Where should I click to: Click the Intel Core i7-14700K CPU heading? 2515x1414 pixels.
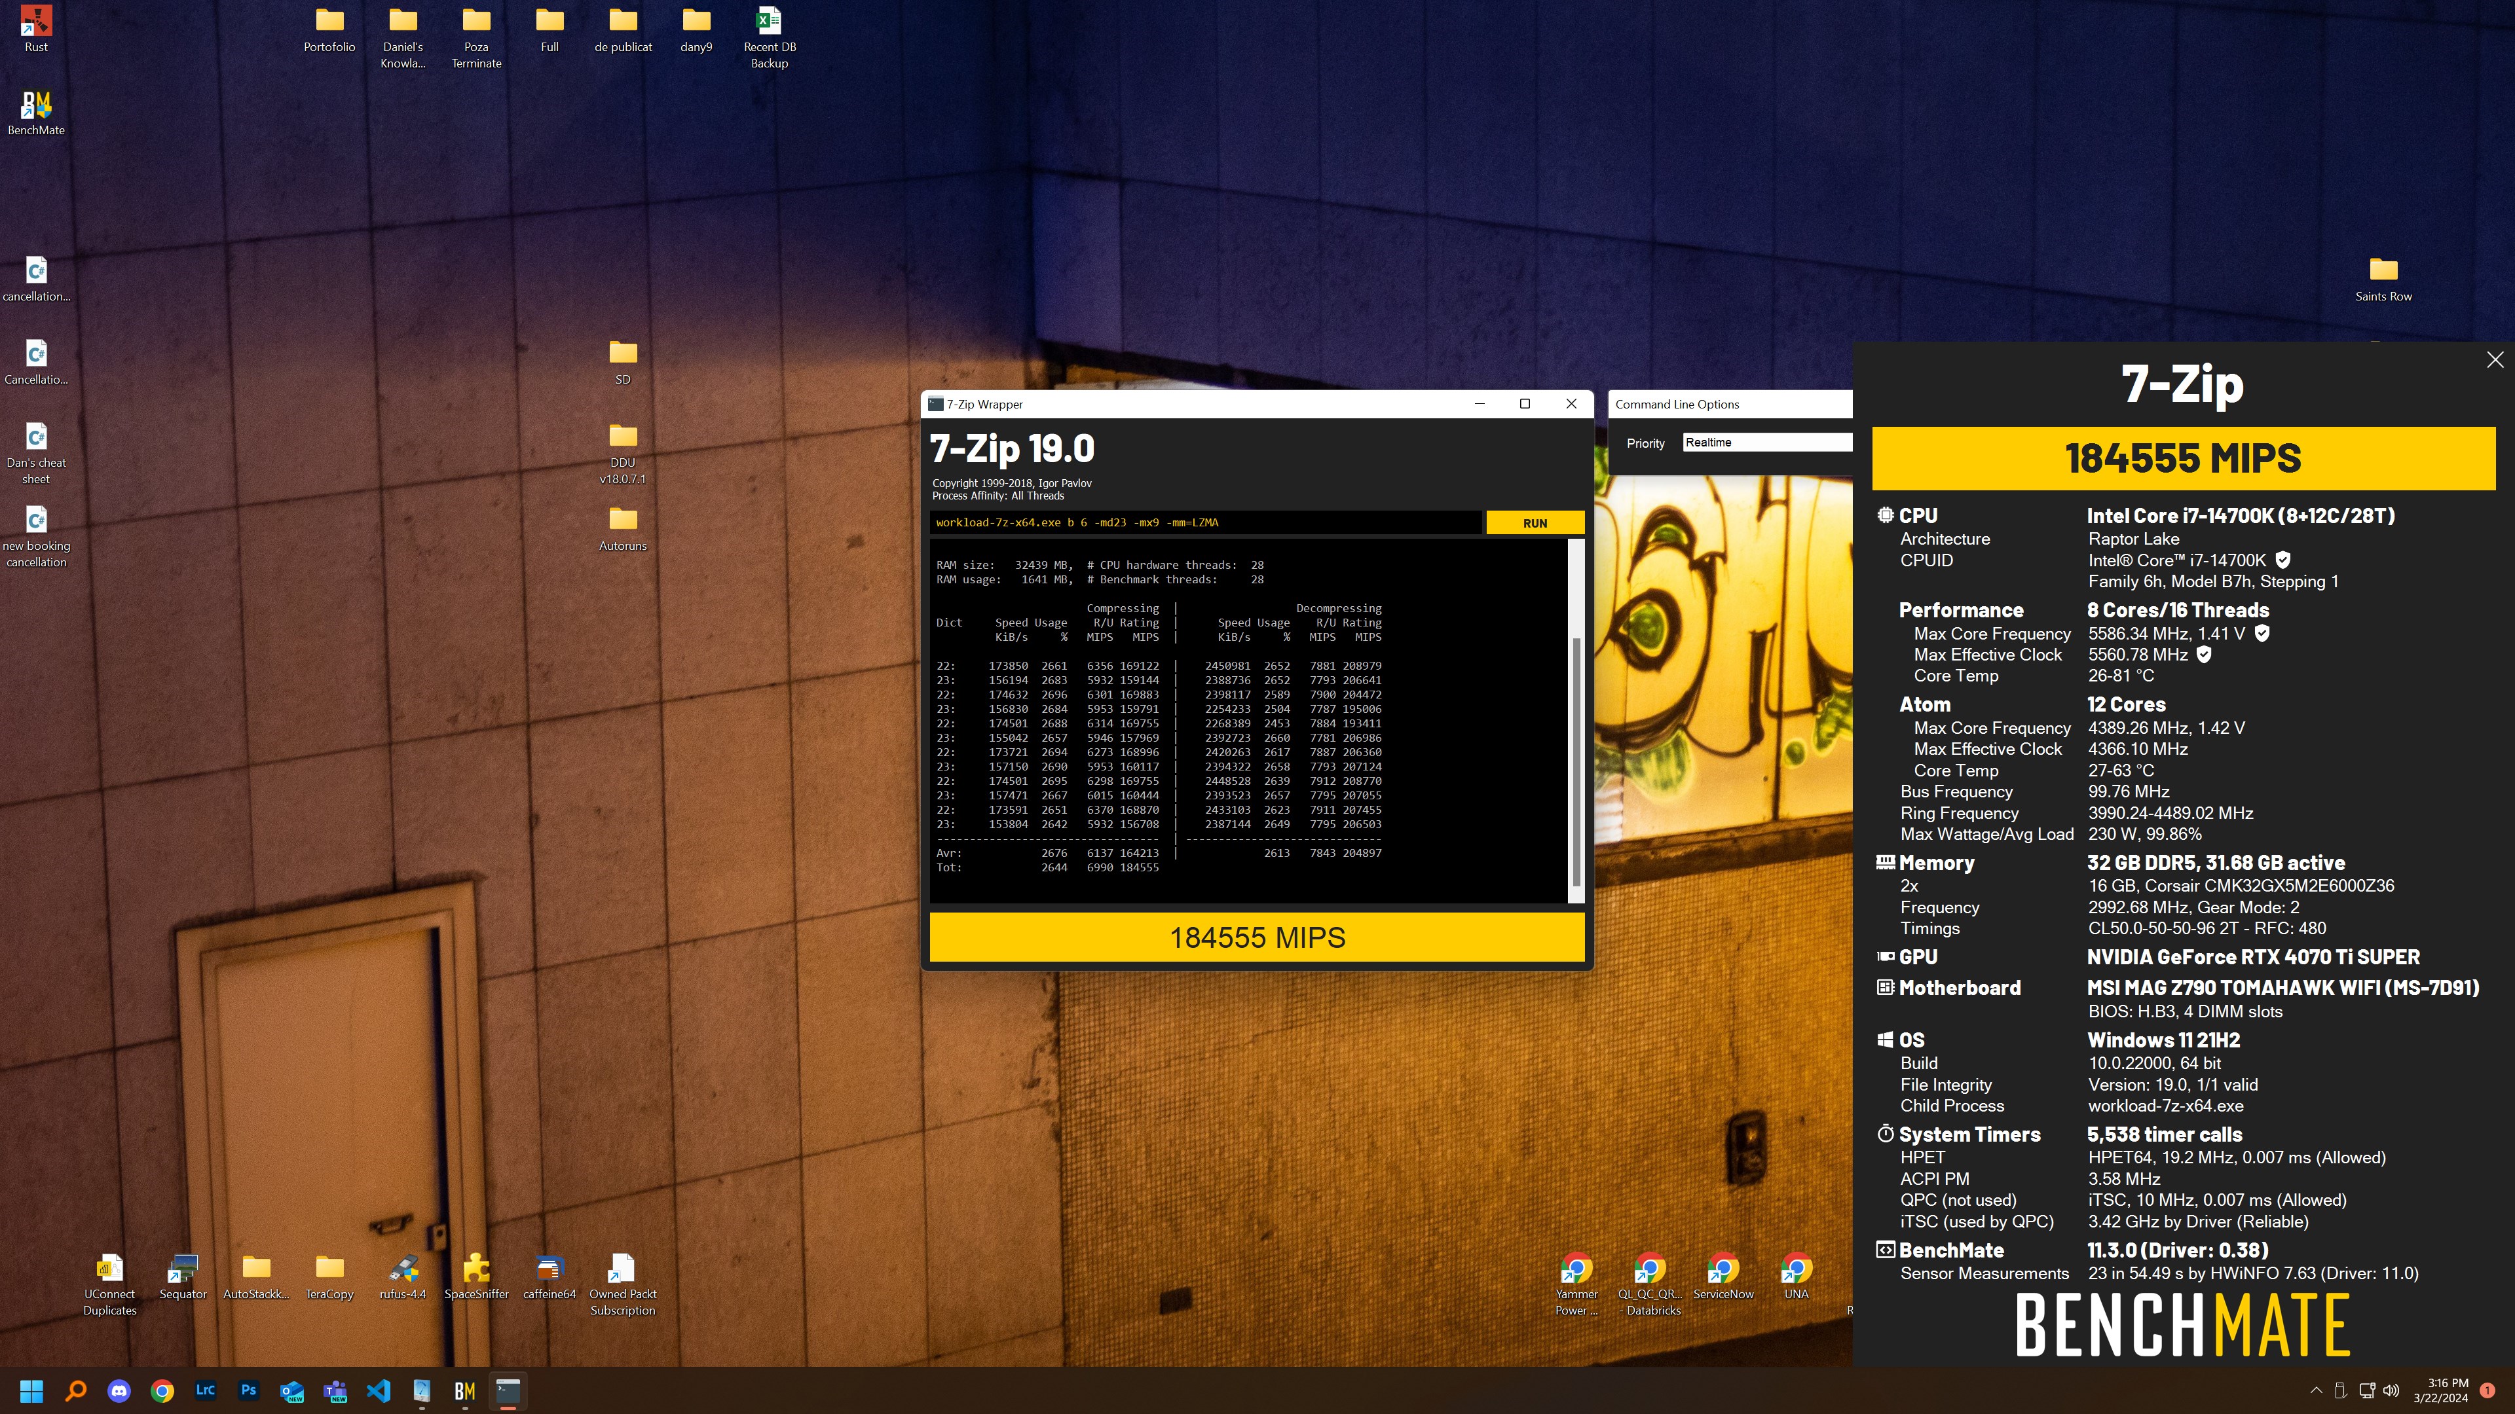pyautogui.click(x=2240, y=515)
